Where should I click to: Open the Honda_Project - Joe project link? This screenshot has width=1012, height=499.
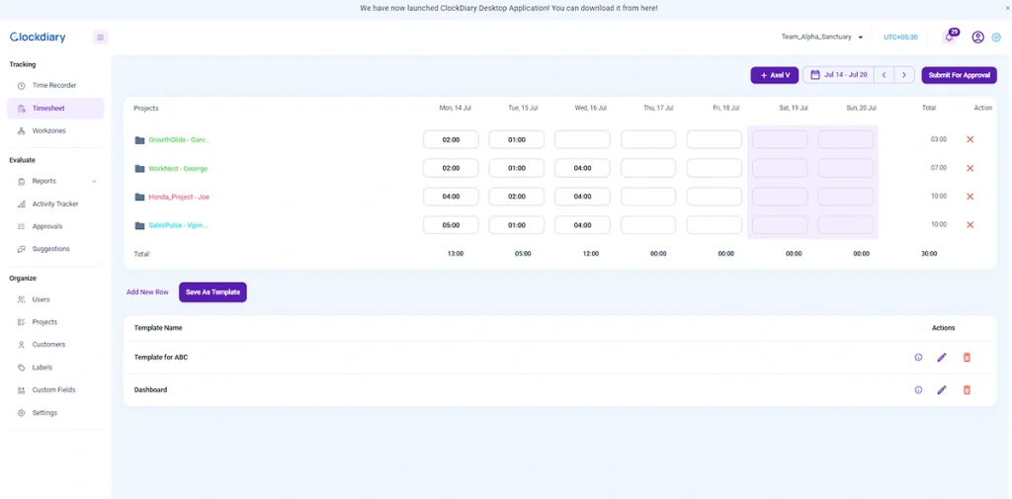pos(179,197)
